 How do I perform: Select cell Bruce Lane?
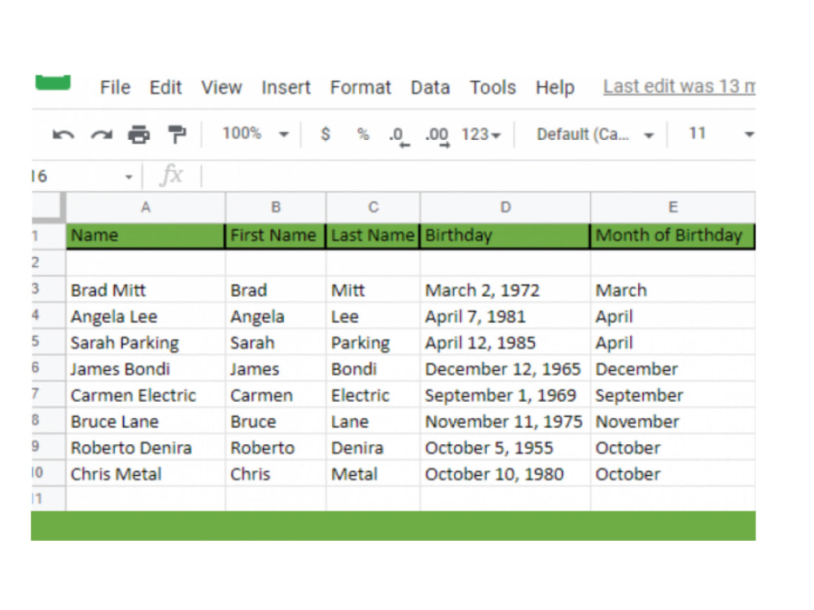tap(146, 421)
